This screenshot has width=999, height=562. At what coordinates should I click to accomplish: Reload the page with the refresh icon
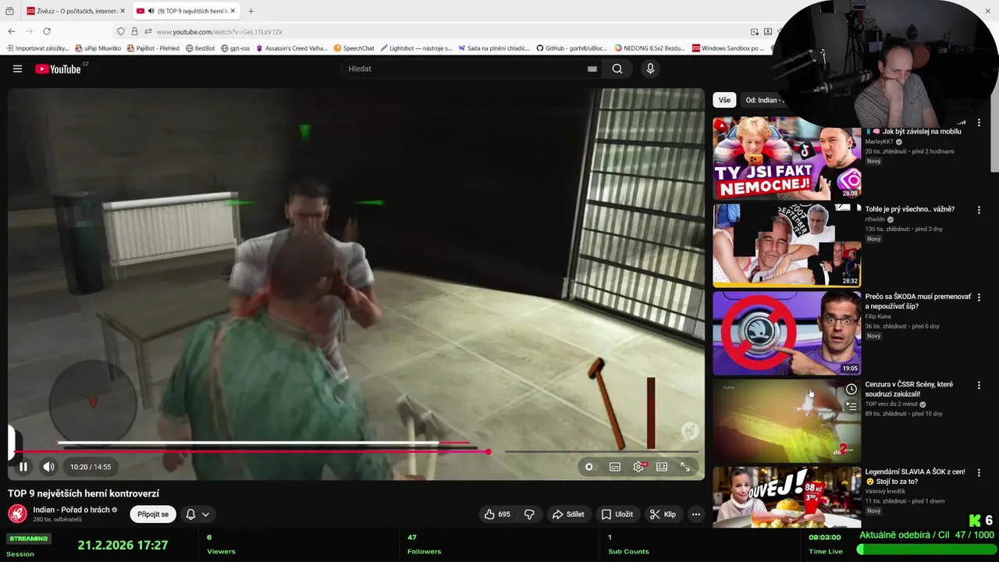pos(47,31)
